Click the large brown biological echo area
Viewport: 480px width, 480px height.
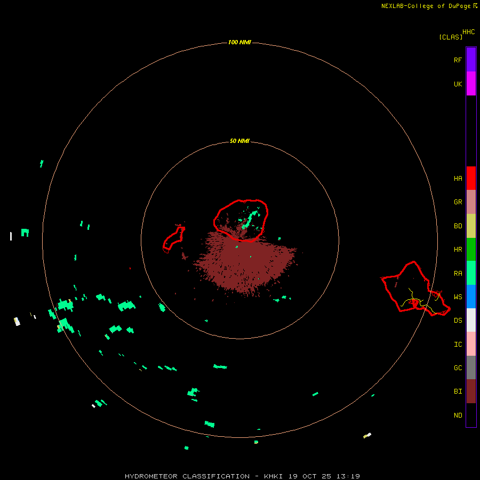tap(245, 265)
